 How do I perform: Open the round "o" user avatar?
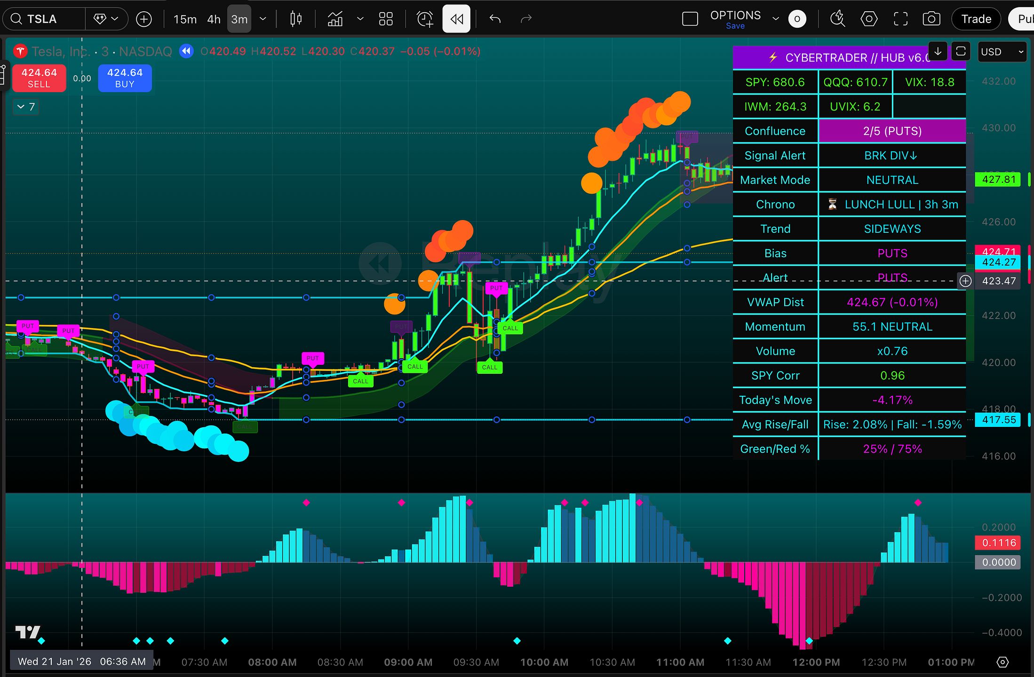pyautogui.click(x=797, y=19)
